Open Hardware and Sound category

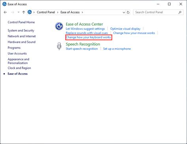click(22, 42)
